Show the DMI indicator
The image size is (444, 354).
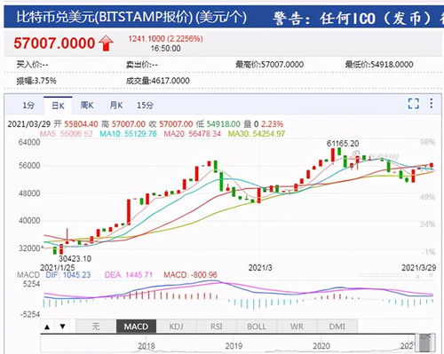[x=337, y=326]
